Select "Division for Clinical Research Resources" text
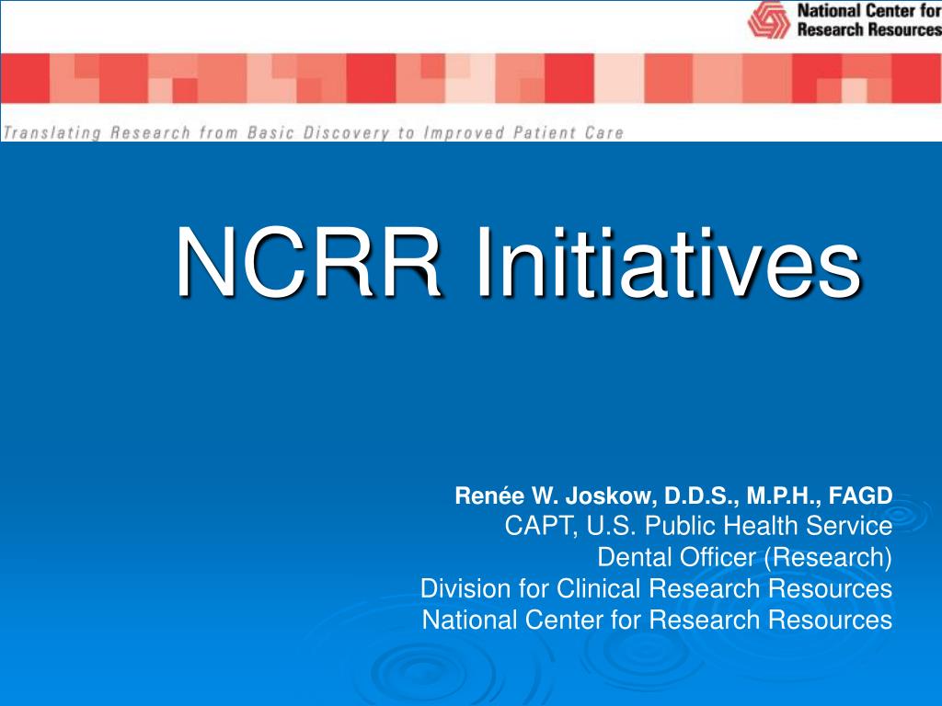The width and height of the screenshot is (942, 706). pyautogui.click(x=657, y=588)
